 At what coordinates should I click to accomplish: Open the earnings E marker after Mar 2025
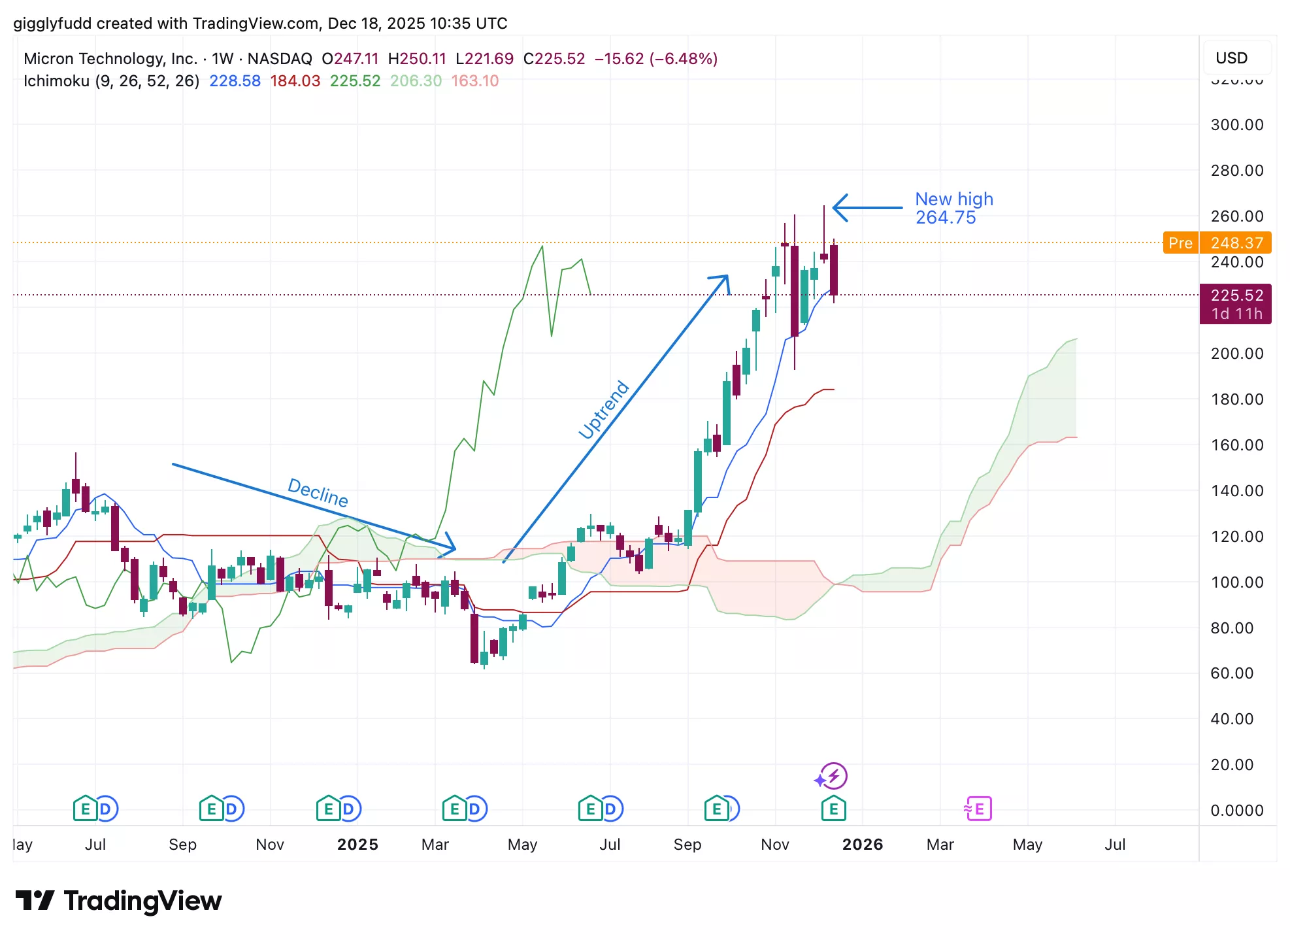454,809
